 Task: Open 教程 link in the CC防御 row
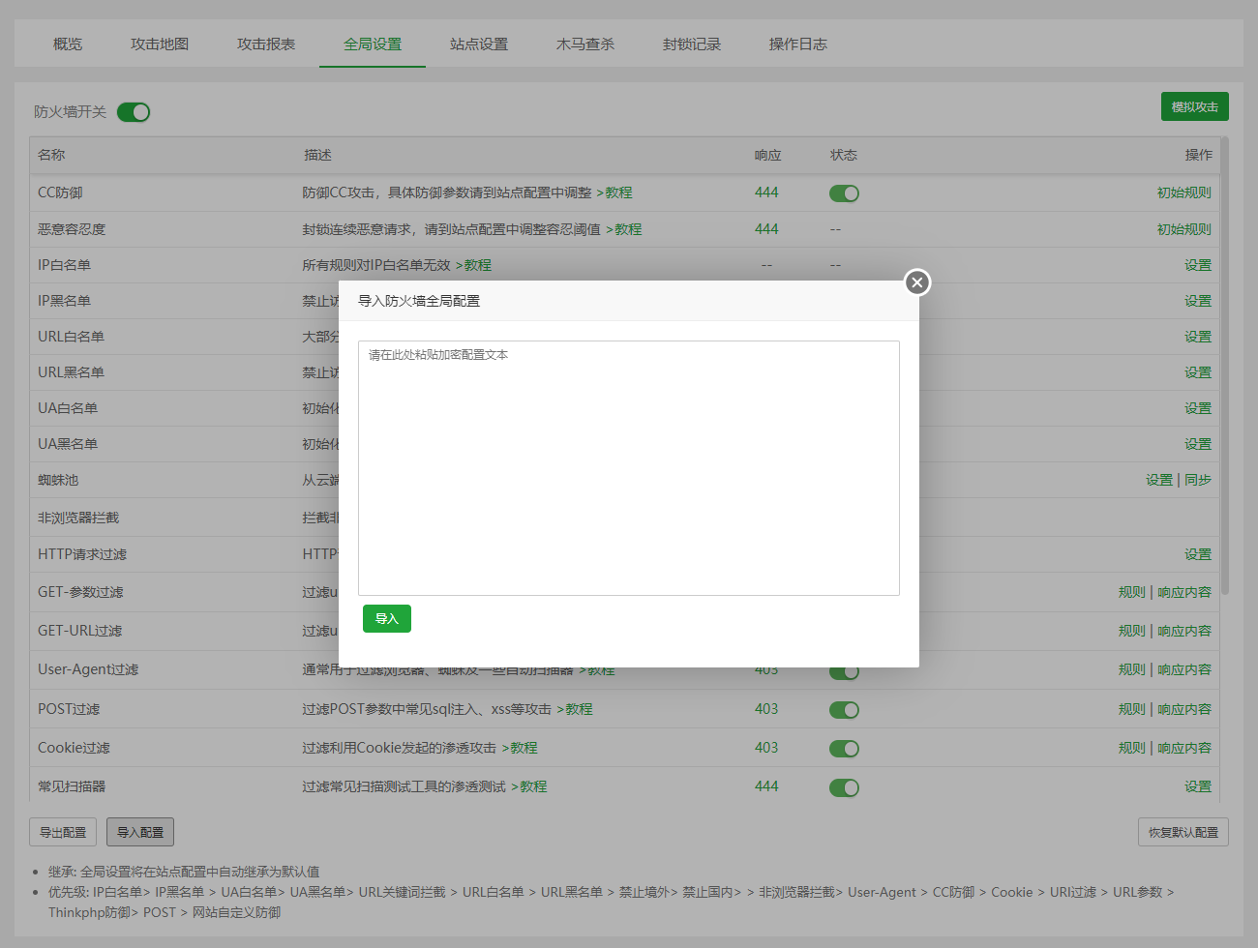[618, 193]
